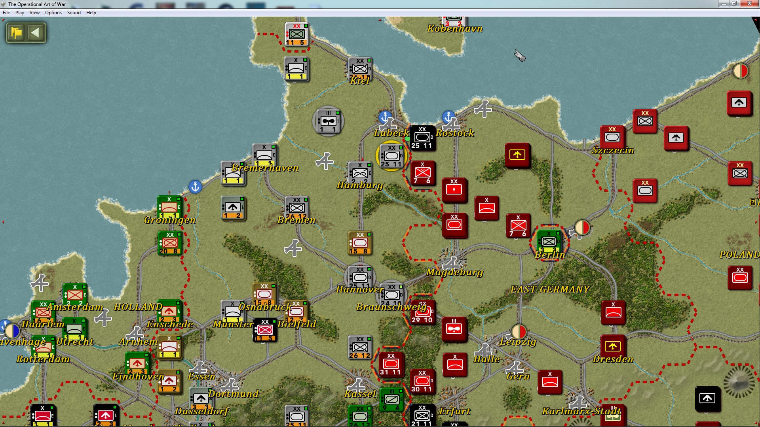Select the gray 26-12 division at Bremen
760x427 pixels.
pyautogui.click(x=296, y=208)
